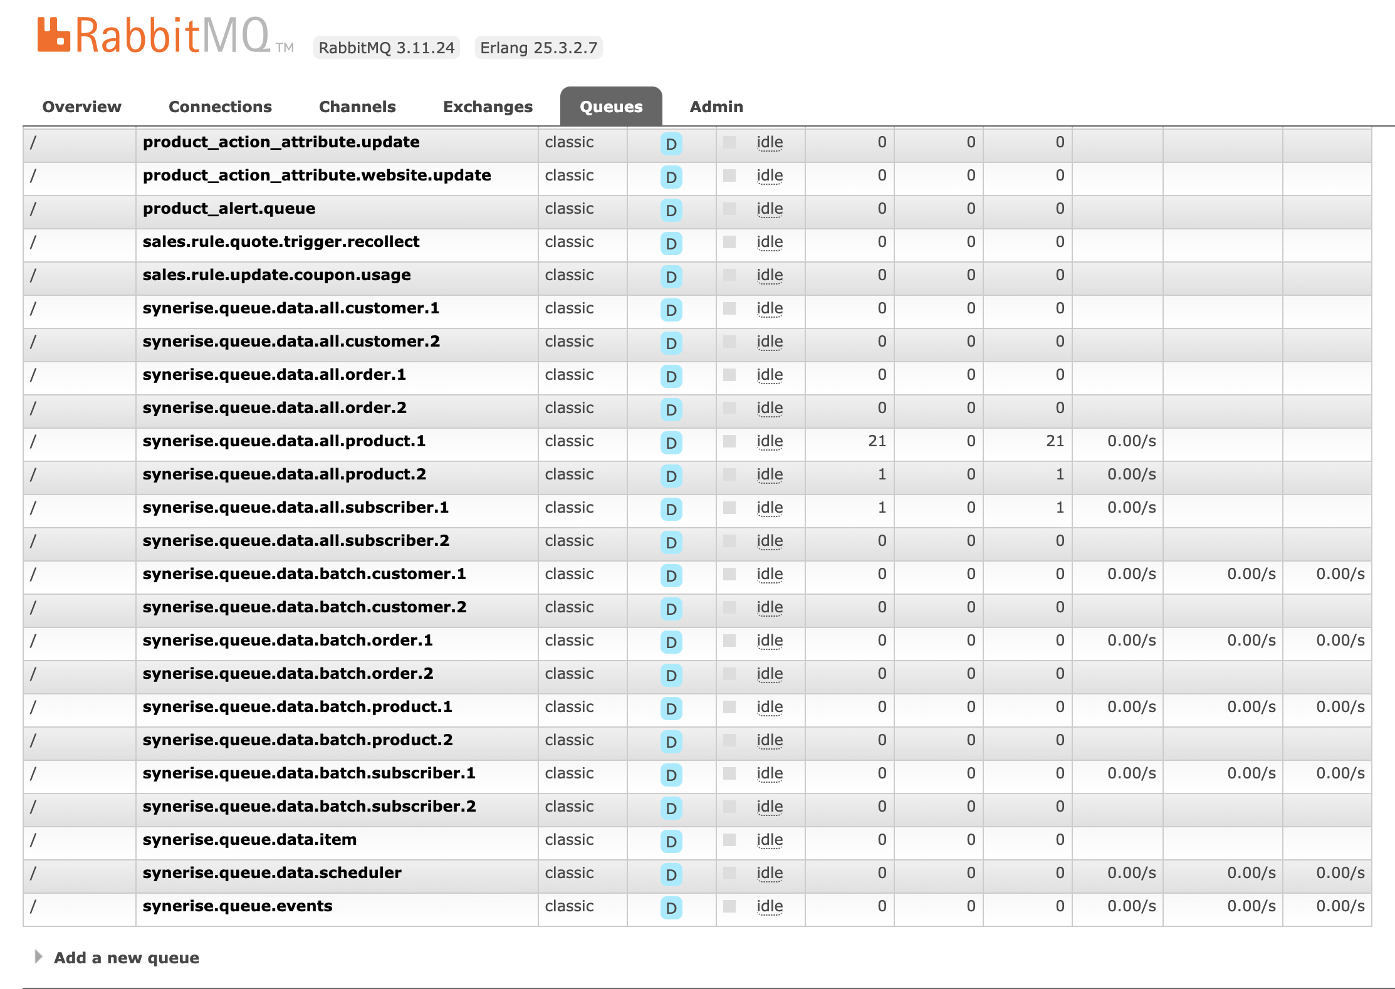The image size is (1395, 989).
Task: Click the RabbitMQ 3.11.24 version badge
Action: click(x=386, y=47)
